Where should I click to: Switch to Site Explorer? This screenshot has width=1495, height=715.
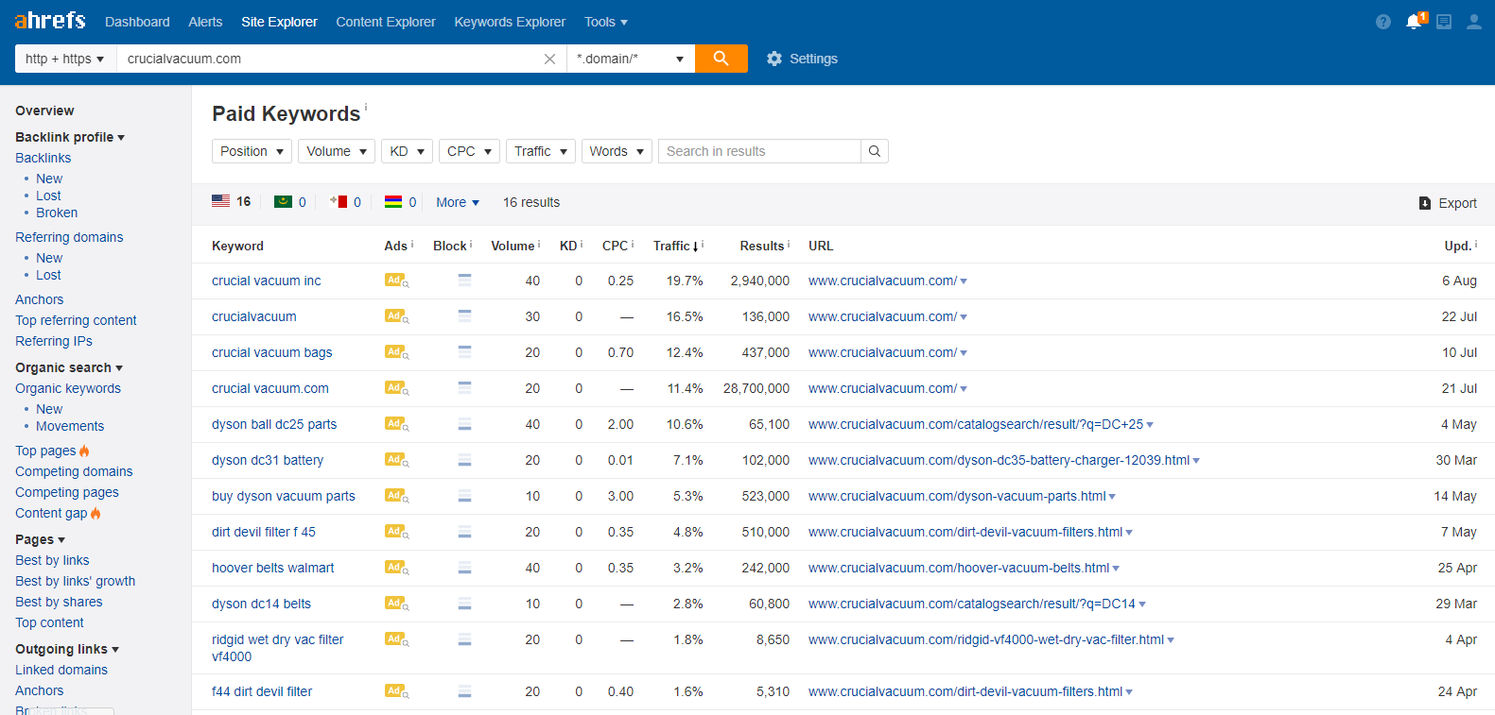(x=279, y=22)
